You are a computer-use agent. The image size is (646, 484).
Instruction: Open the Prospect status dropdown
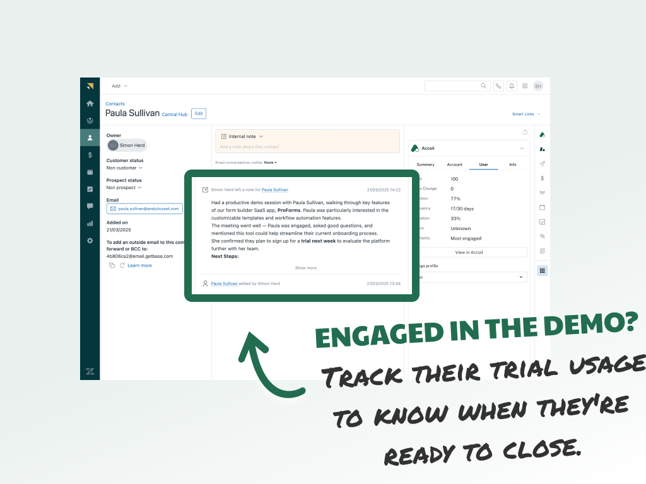[x=124, y=187]
